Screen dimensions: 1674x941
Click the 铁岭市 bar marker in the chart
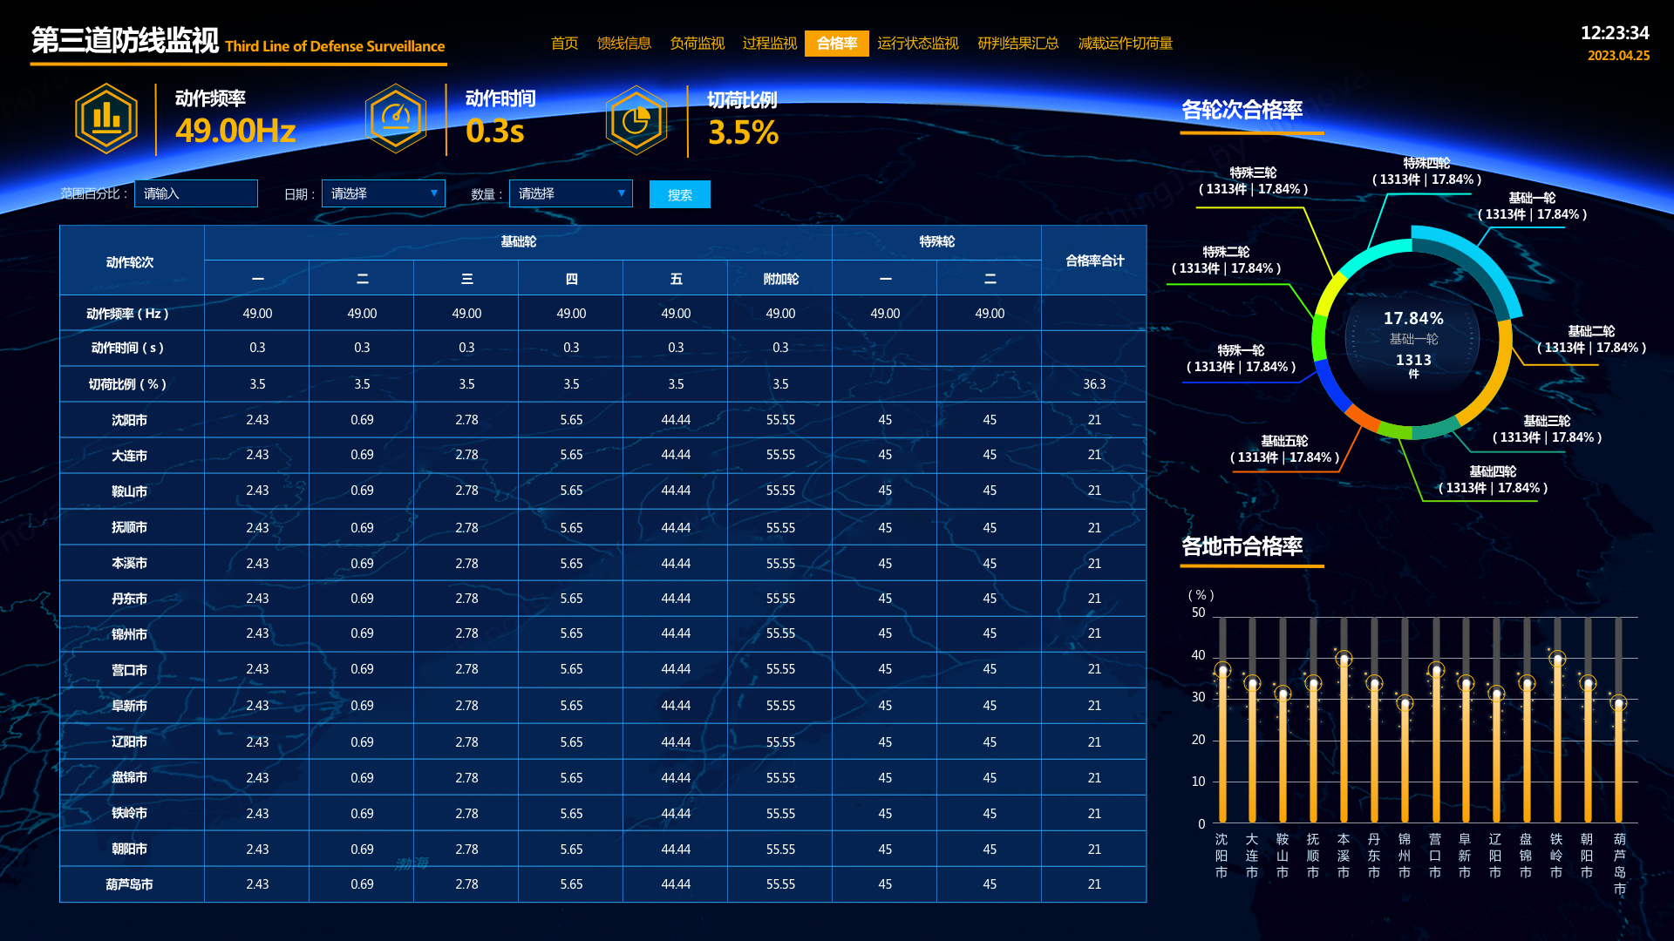1557,660
